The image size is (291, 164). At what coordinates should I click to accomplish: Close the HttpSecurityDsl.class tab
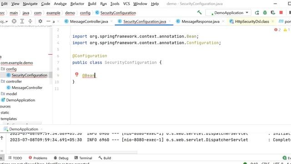[273, 21]
